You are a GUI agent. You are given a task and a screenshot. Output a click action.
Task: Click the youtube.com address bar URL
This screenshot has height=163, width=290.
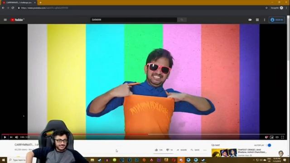[44, 8]
